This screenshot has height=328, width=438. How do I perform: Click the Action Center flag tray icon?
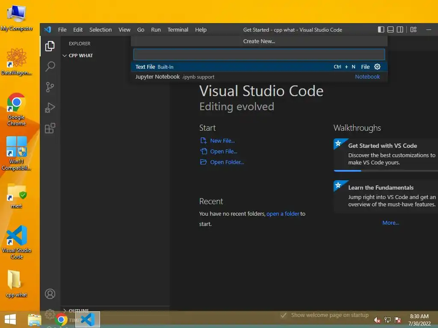point(398,320)
